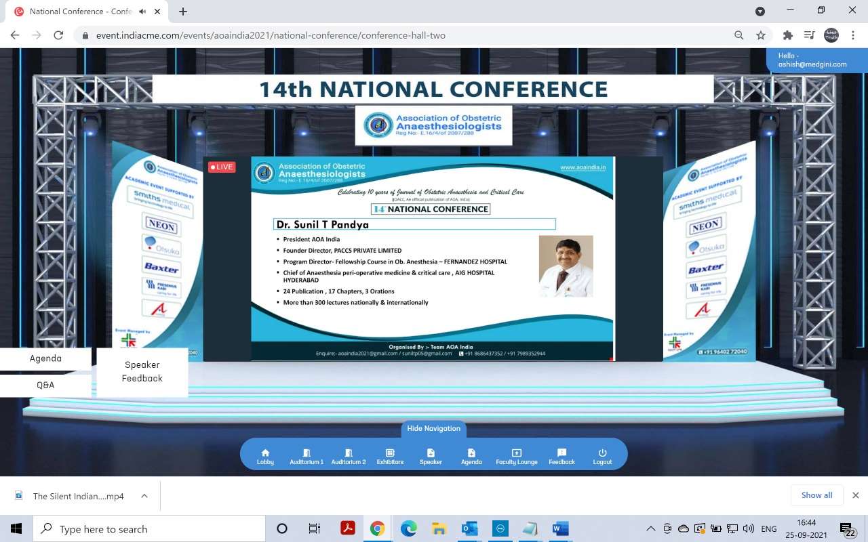Open the Chrome profile avatar
868x542 pixels.
click(831, 35)
